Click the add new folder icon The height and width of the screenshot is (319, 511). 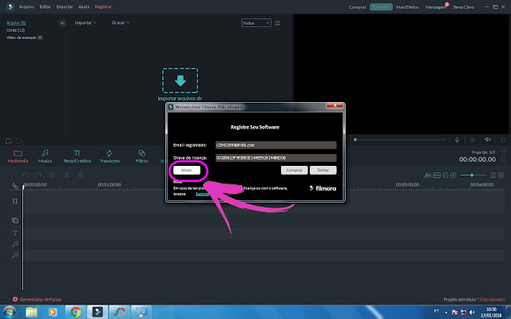9,141
